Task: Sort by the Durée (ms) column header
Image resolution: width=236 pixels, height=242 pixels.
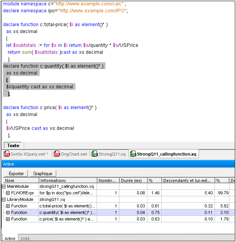Action: [131, 180]
